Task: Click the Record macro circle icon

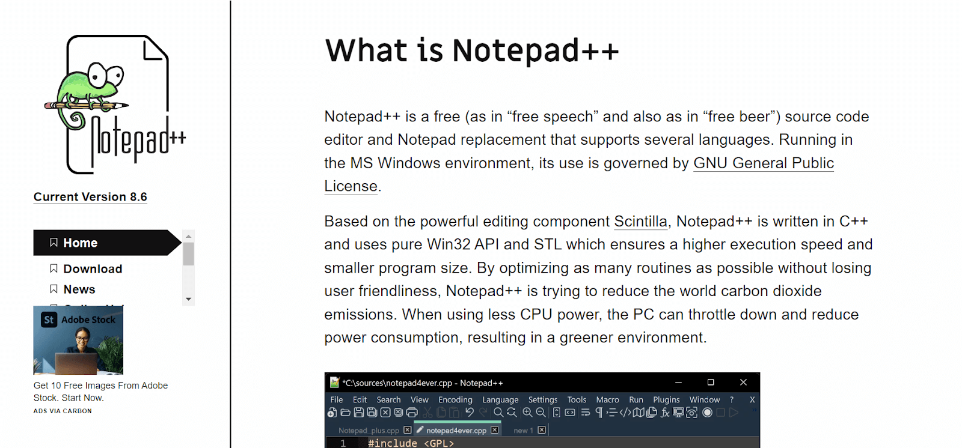Action: 707,413
